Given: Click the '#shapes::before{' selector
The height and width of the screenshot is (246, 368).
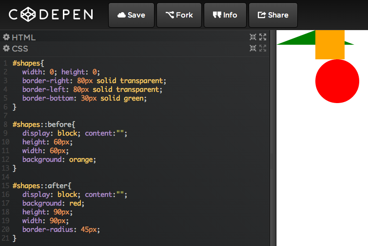Looking at the screenshot, I should tap(44, 124).
